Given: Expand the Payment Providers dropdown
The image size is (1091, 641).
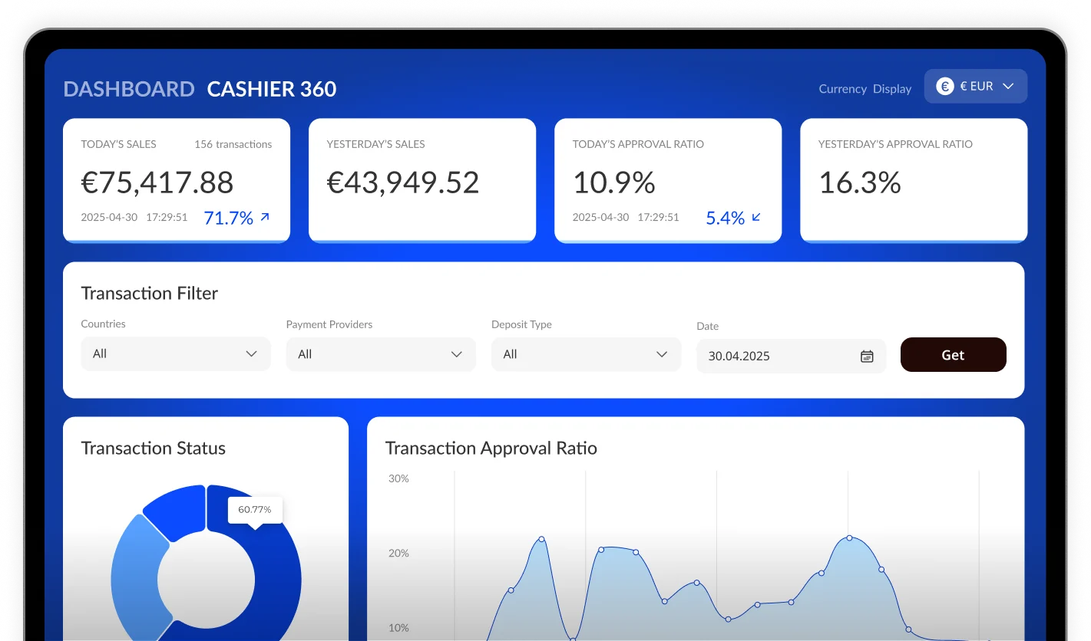Looking at the screenshot, I should (380, 354).
